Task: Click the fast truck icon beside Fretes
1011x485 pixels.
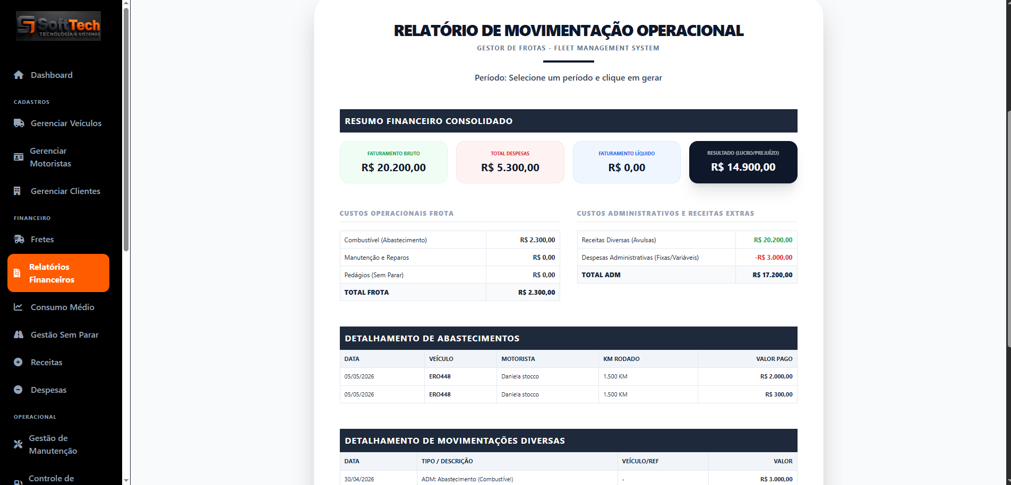Action: pos(19,240)
